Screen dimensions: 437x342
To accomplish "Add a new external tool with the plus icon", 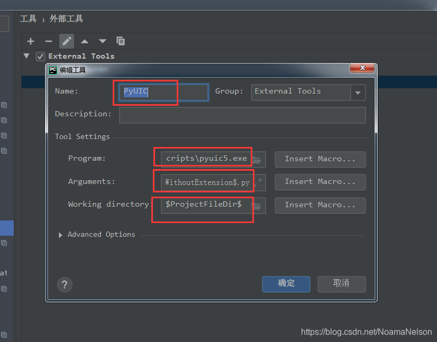I will pyautogui.click(x=31, y=41).
